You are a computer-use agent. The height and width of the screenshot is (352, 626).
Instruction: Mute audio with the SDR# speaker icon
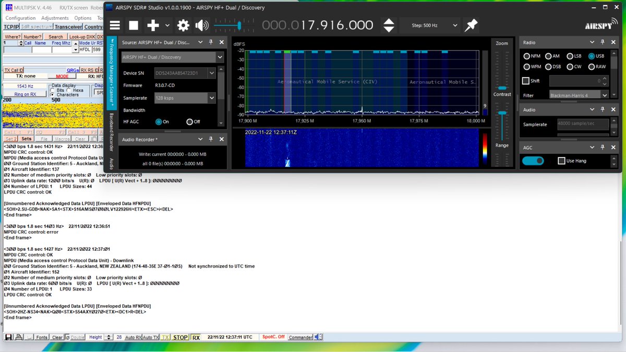coord(202,25)
